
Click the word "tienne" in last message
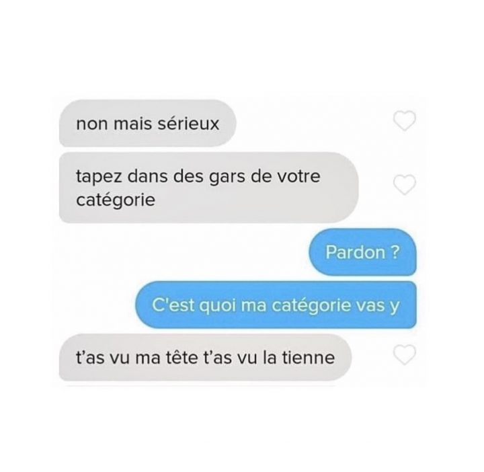pos(309,358)
